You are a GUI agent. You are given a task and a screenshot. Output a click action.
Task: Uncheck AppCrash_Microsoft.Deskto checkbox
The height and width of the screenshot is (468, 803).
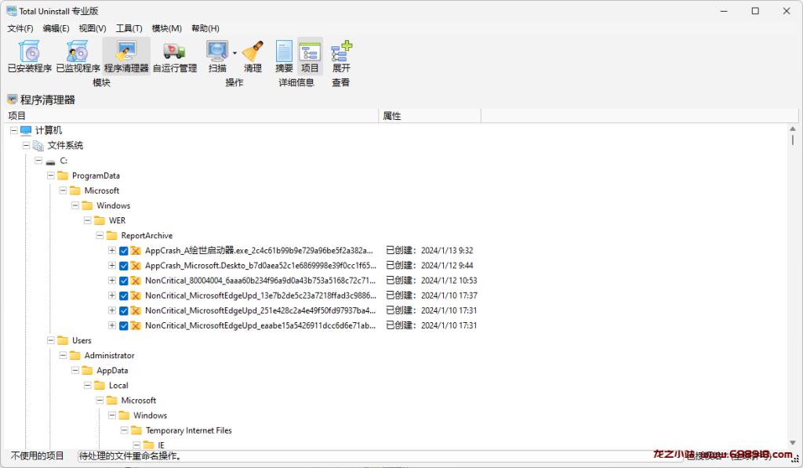123,266
